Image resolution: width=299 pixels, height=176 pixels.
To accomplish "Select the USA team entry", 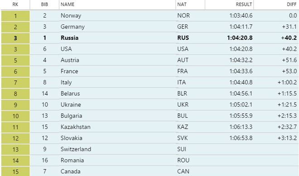I will click(x=66, y=49).
